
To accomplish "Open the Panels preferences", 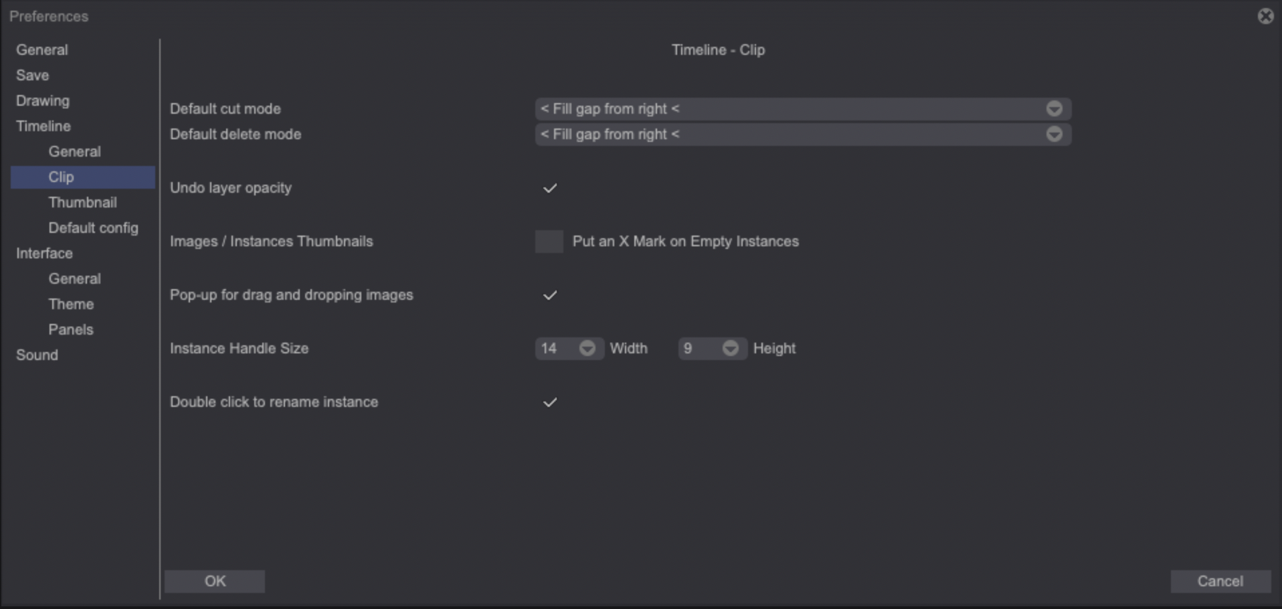I will point(70,329).
